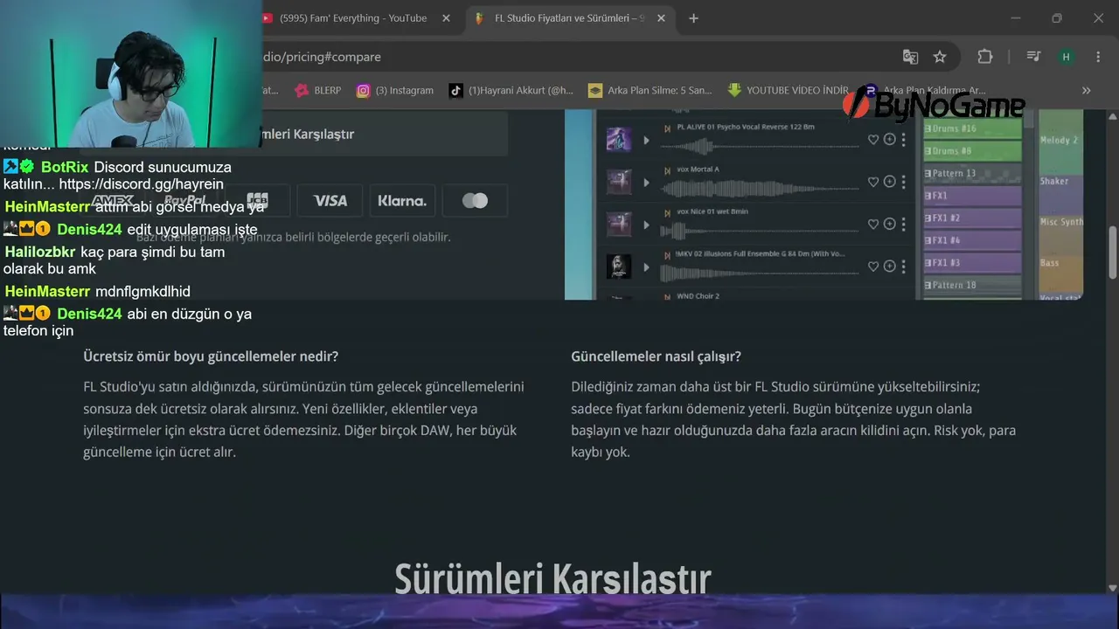Open the Instagram bookmark
Viewport: 1119px width, 629px height.
point(395,90)
